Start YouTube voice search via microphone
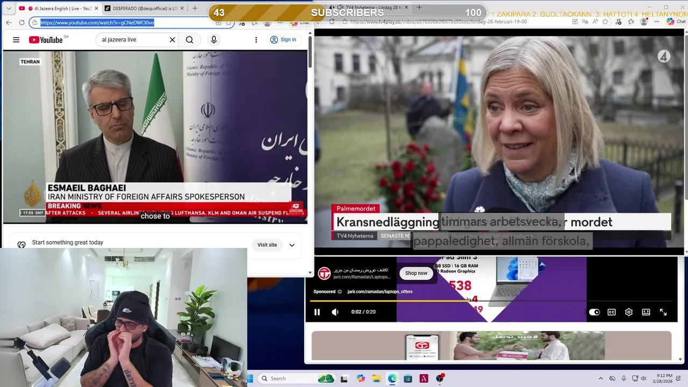This screenshot has width=688, height=387. tap(214, 40)
